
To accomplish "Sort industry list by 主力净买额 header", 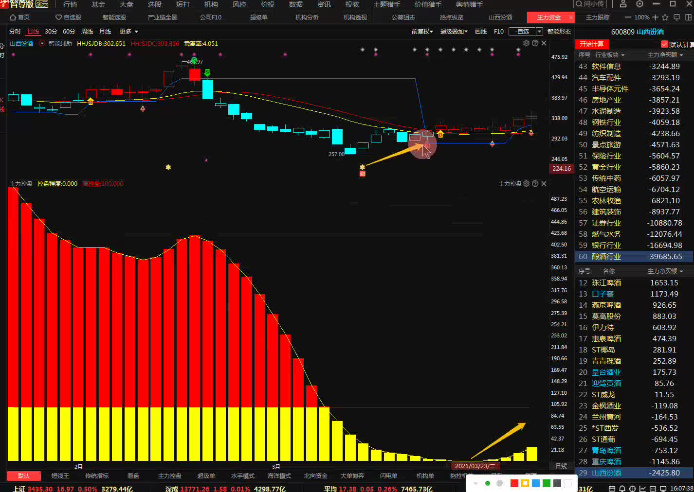I will click(665, 55).
